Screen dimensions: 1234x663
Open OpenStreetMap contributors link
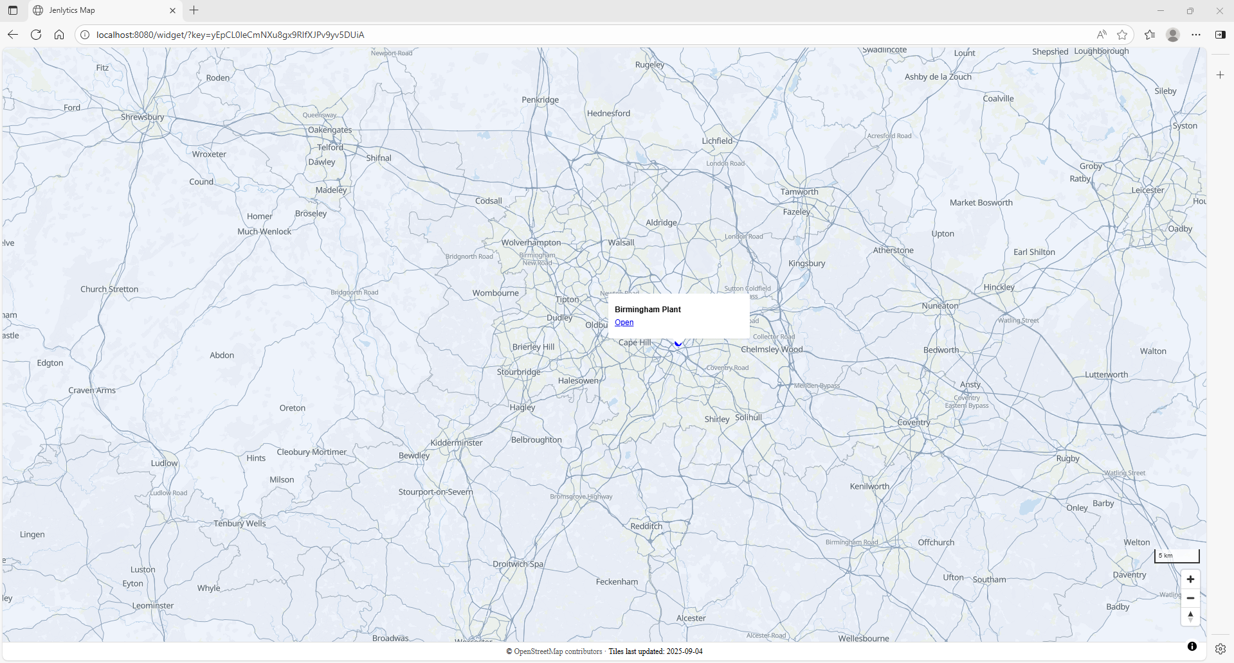[558, 651]
